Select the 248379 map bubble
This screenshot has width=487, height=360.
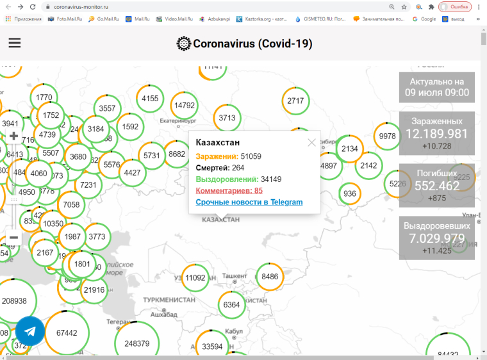(x=136, y=343)
